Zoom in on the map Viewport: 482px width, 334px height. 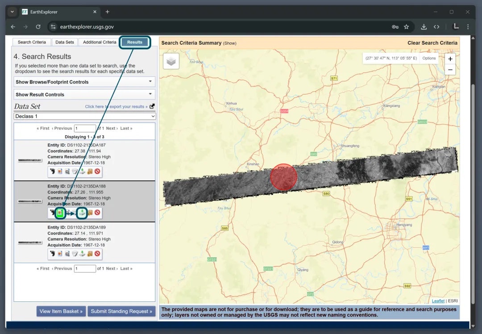450,59
